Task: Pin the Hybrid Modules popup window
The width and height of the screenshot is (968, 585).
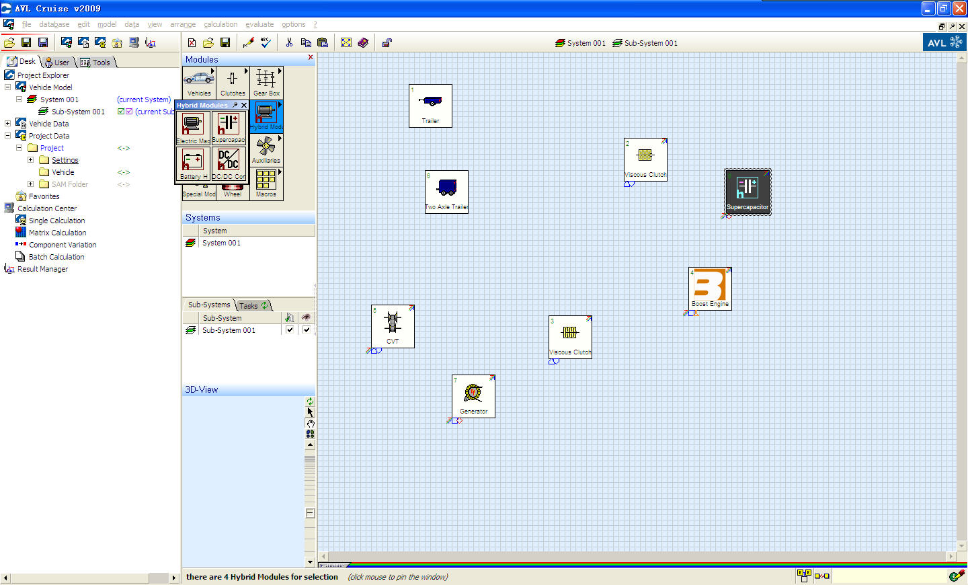Action: (x=235, y=106)
